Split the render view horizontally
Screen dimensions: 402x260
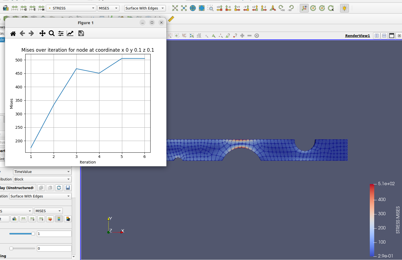[x=377, y=36]
